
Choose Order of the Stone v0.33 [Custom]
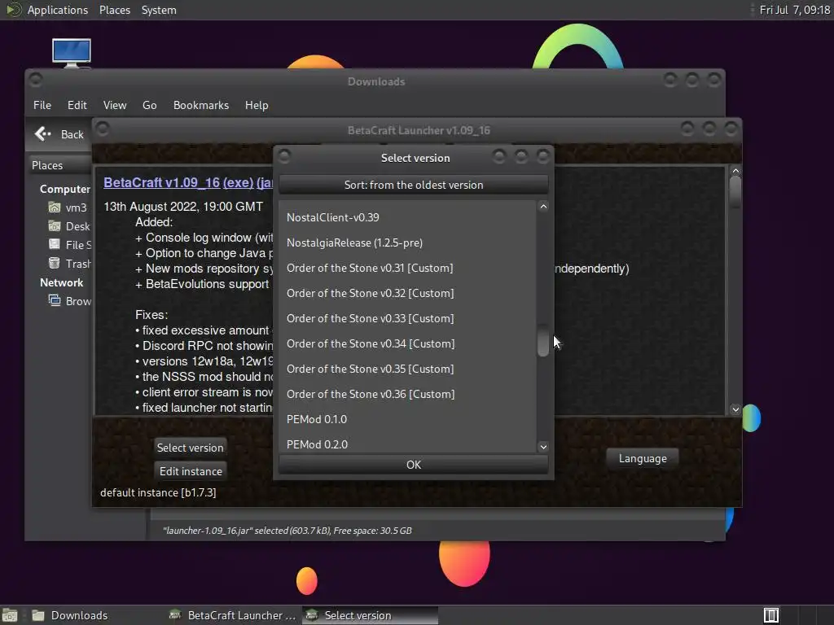coord(408,318)
